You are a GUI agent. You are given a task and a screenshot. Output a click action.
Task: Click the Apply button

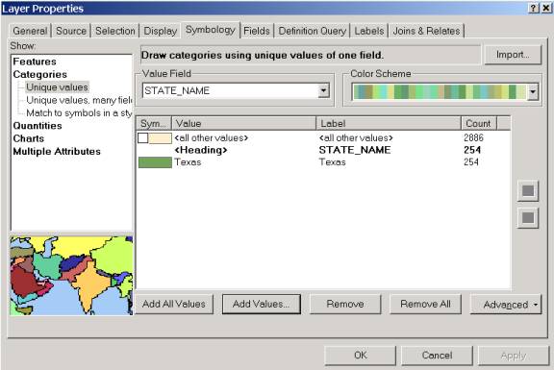[x=514, y=356]
